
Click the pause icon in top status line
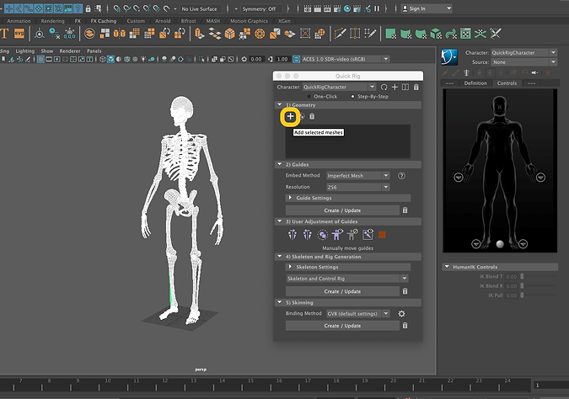point(377,8)
